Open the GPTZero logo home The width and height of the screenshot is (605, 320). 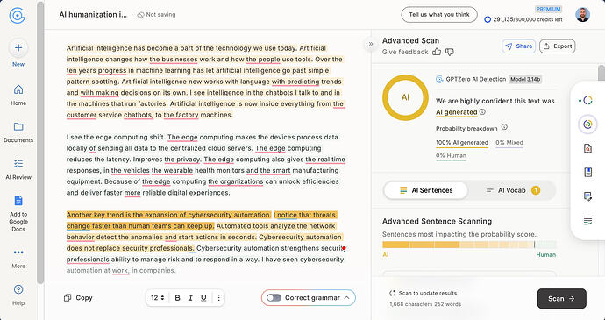[x=17, y=16]
